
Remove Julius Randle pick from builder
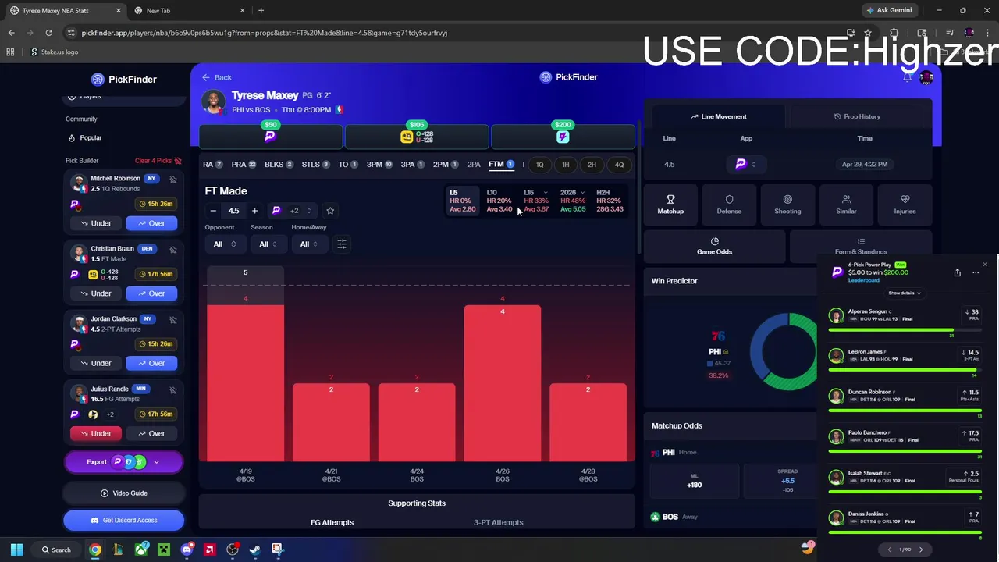[x=173, y=390]
